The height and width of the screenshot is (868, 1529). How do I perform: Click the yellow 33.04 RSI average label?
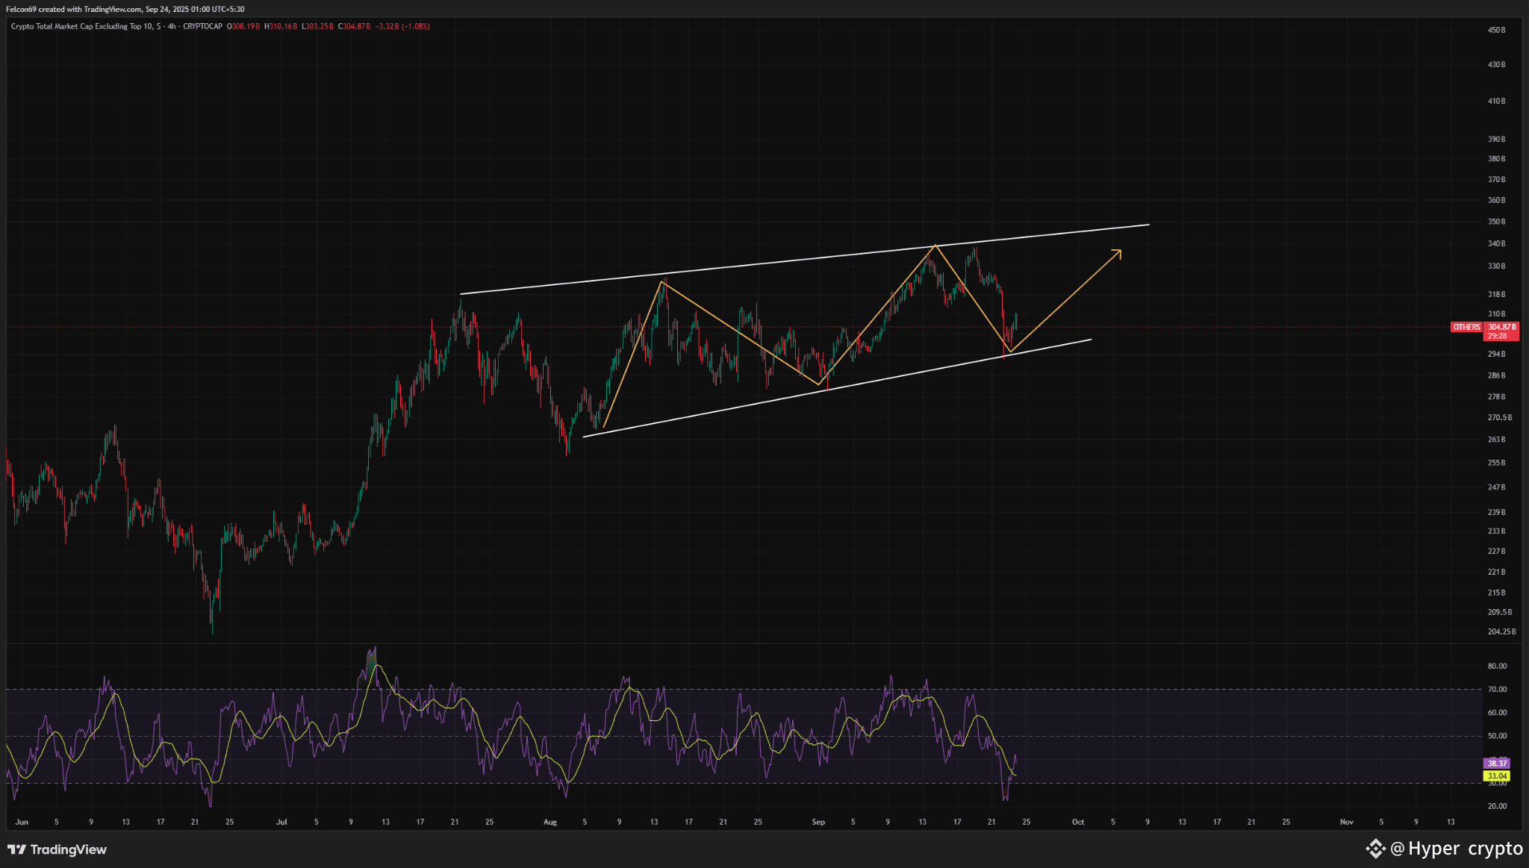[x=1497, y=776]
